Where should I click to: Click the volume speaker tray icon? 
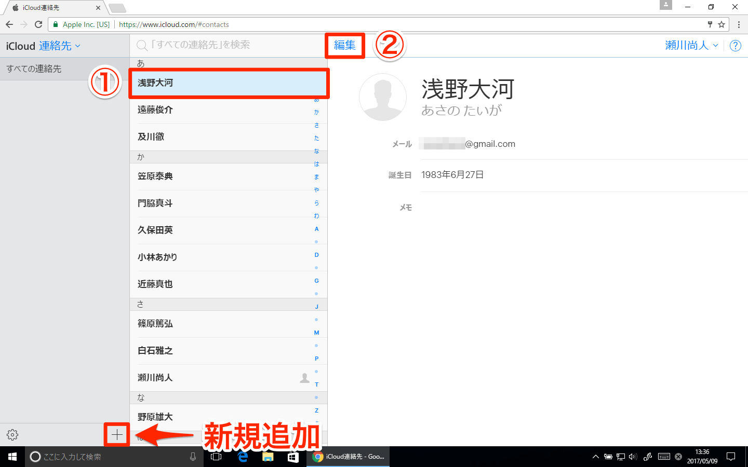[633, 457]
